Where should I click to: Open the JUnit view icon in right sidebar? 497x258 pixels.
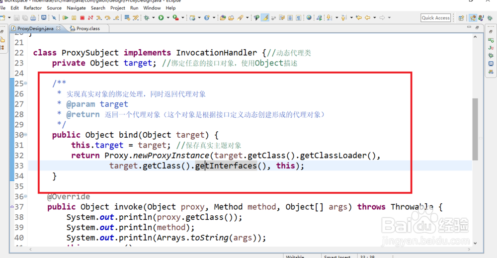pyautogui.click(x=491, y=48)
